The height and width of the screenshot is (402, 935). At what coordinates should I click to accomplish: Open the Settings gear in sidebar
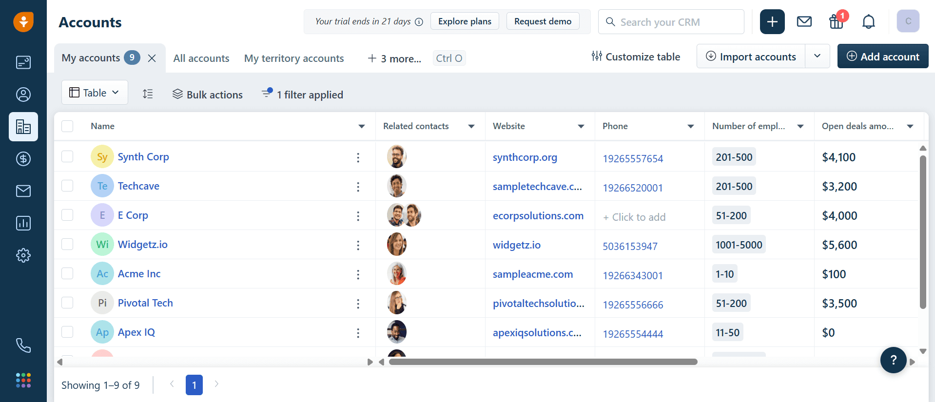click(23, 255)
